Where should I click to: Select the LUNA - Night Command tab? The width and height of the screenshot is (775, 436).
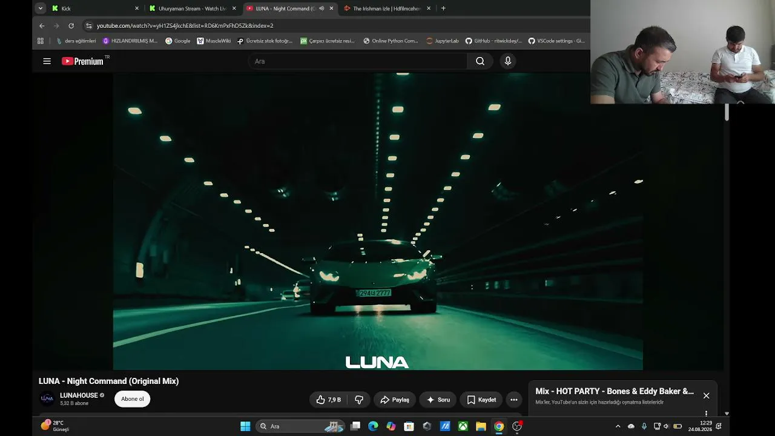click(289, 8)
